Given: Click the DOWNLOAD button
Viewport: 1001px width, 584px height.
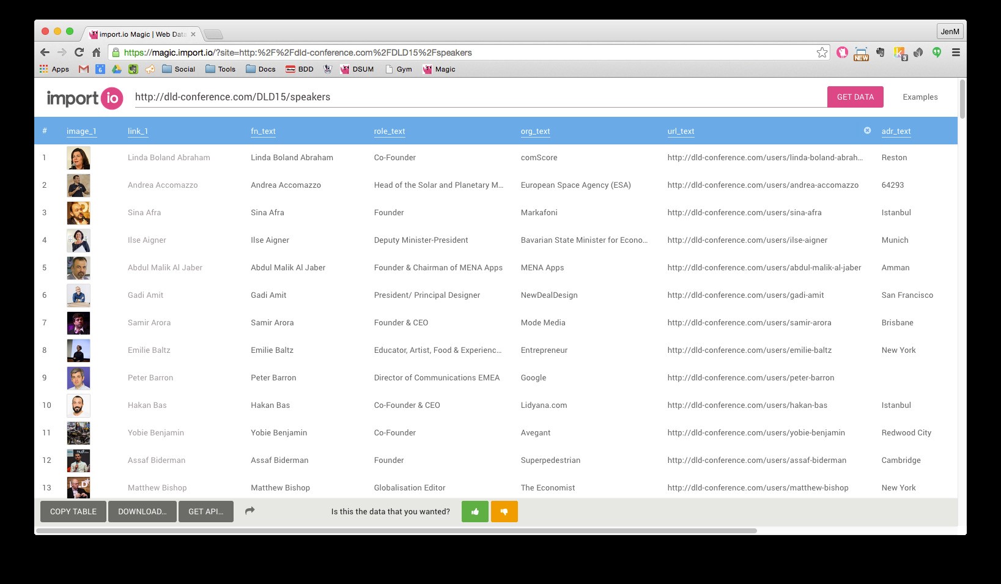Looking at the screenshot, I should coord(142,512).
